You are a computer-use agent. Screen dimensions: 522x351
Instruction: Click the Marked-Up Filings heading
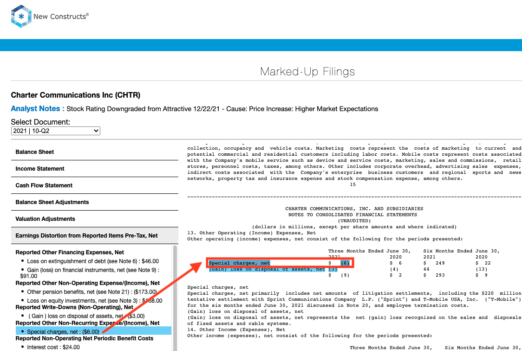[307, 71]
